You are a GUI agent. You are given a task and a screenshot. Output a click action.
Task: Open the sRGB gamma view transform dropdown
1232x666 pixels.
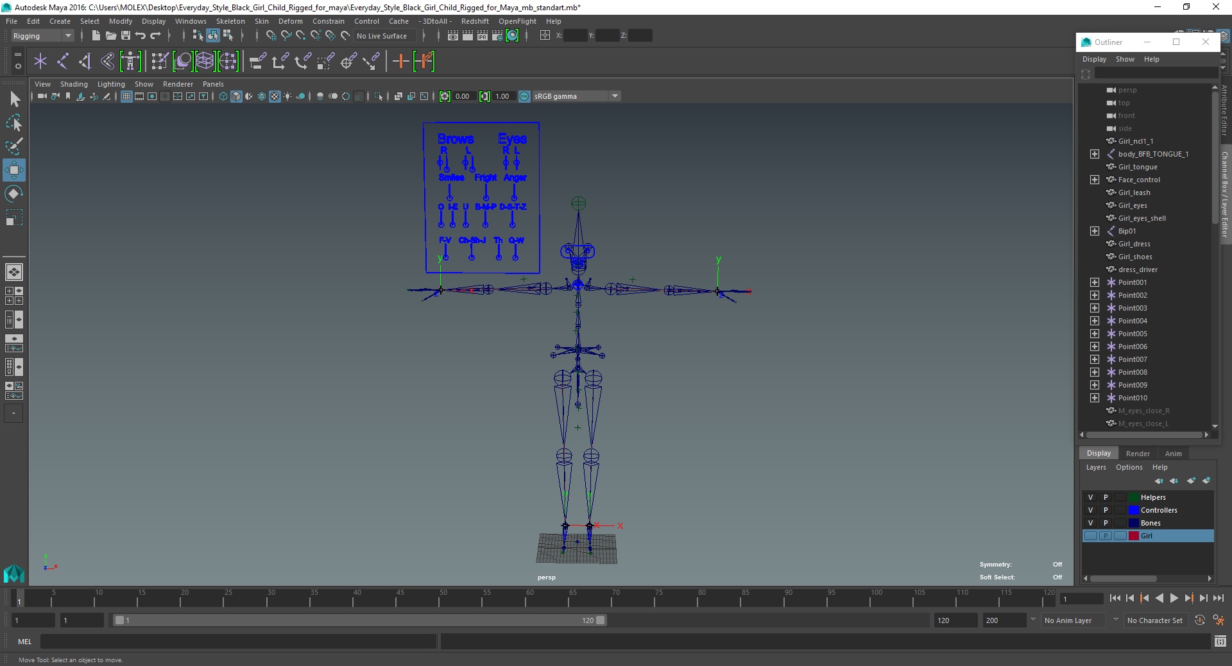click(577, 96)
